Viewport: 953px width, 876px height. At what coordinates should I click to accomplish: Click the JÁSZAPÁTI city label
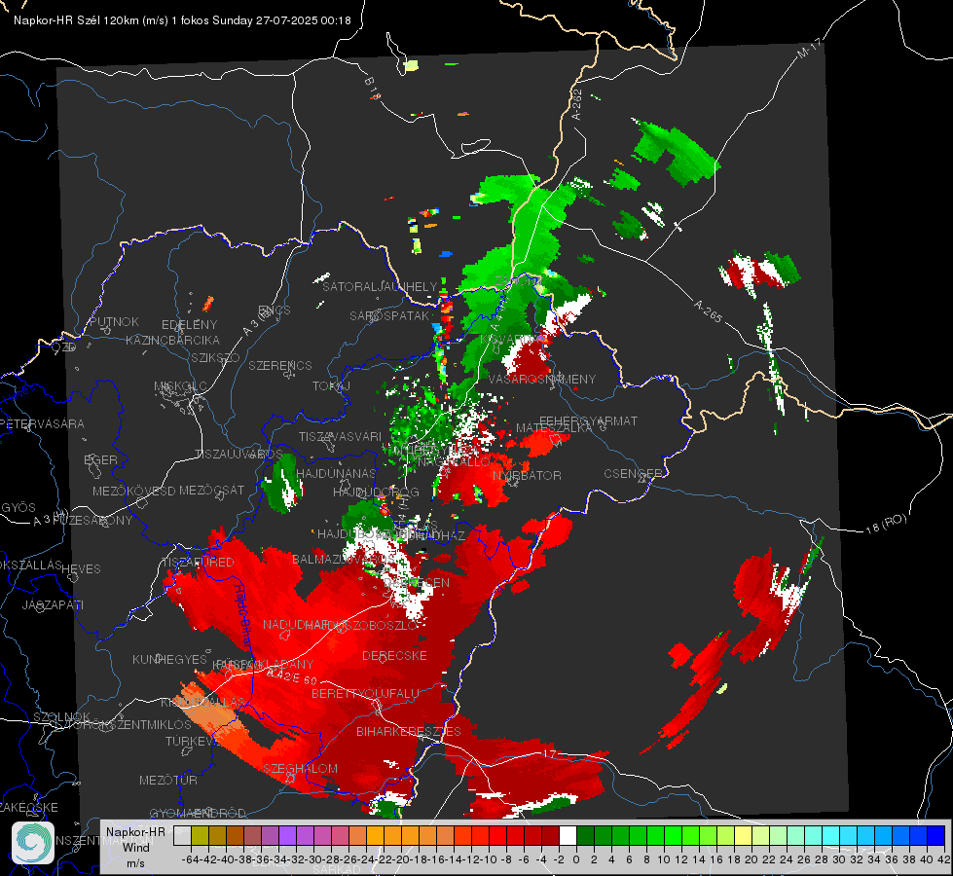(x=53, y=604)
